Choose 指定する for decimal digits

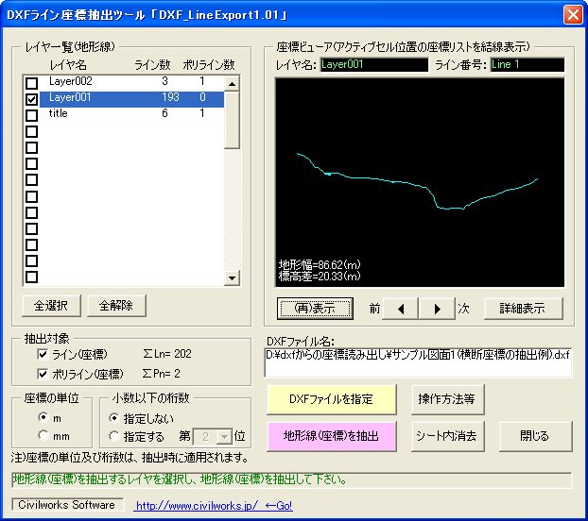(113, 436)
